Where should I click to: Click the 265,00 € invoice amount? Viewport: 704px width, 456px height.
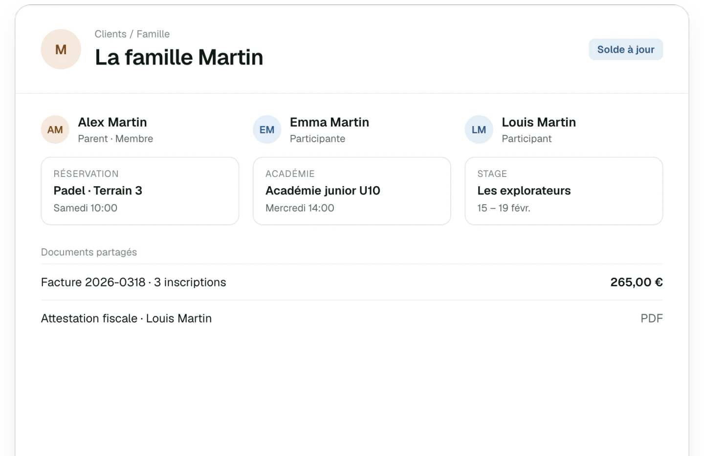(x=637, y=282)
